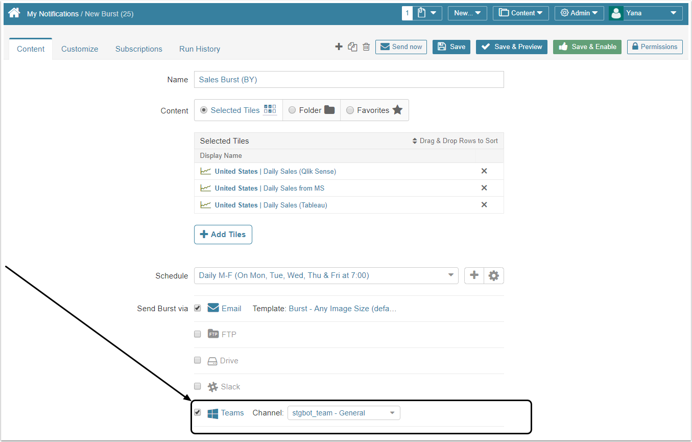The height and width of the screenshot is (442, 692).
Task: Click the notification count badge showing 1
Action: 407,13
